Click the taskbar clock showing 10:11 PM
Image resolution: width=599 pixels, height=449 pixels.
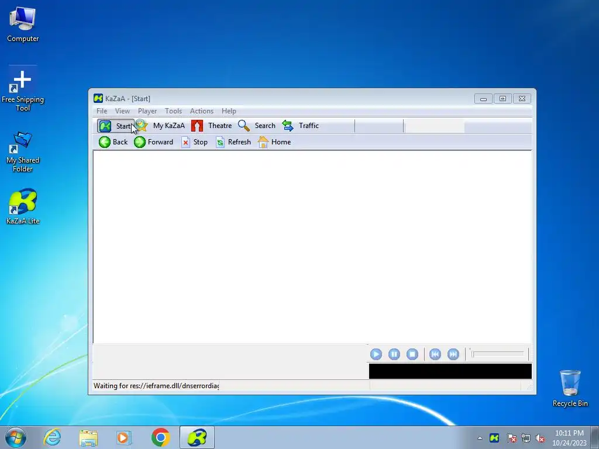tap(569, 437)
